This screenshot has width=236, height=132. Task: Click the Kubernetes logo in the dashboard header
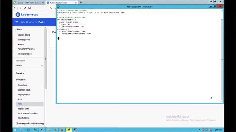pyautogui.click(x=18, y=15)
